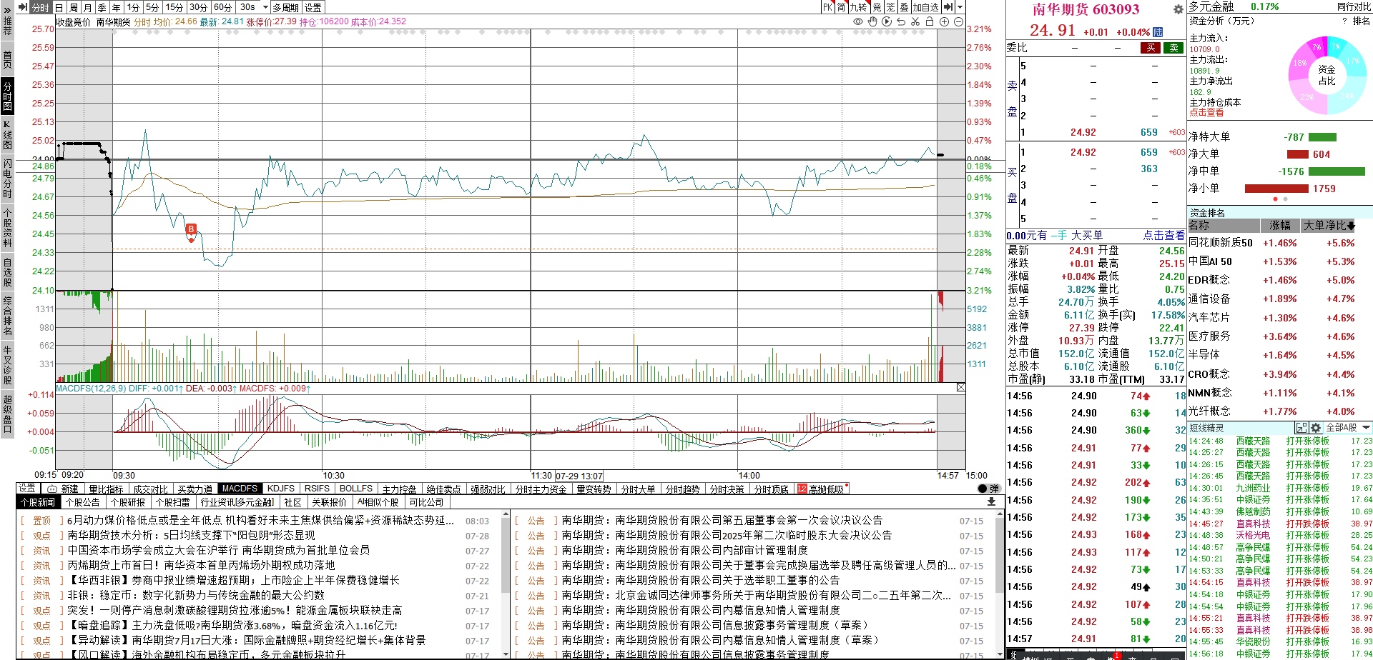
Task: Click the eye visibility icon above the chart
Action: pos(858,22)
